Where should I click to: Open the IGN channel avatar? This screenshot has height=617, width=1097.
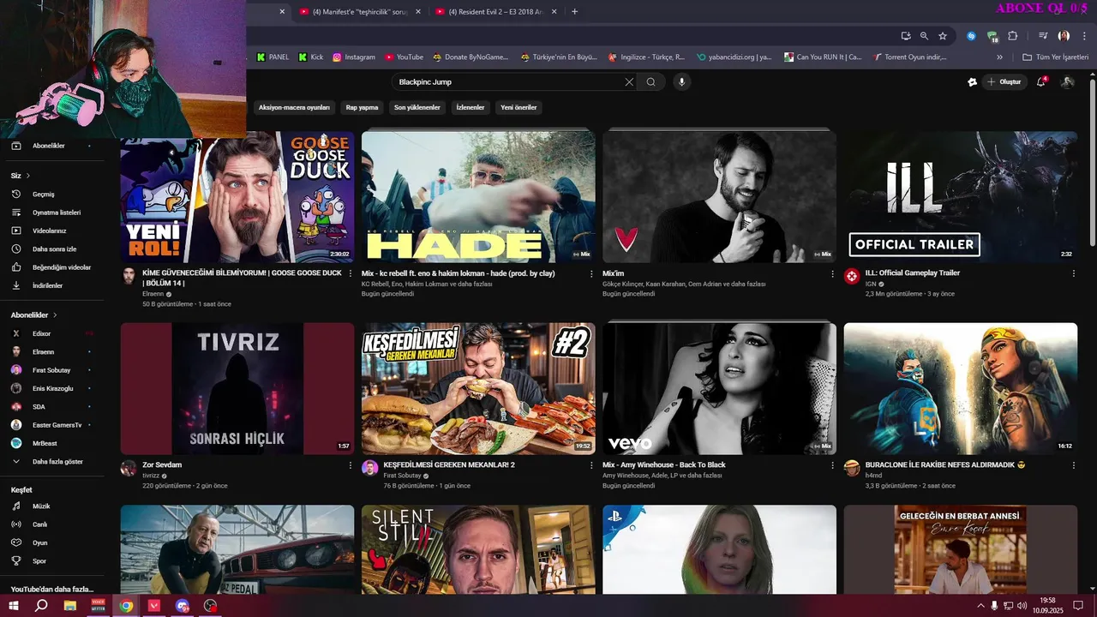[x=851, y=276]
